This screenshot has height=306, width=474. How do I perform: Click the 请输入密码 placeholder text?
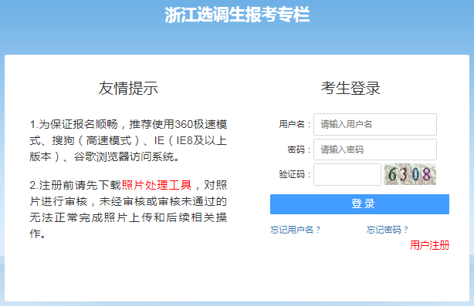[x=342, y=150]
